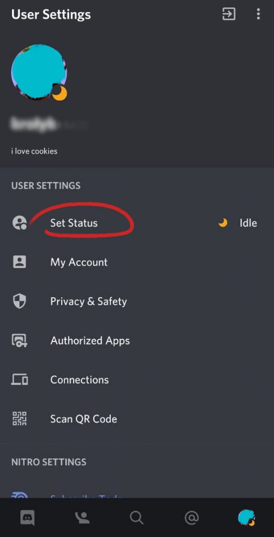Screen dimensions: 274x537
Task: Tap the My Account person icon
Action: [19, 262]
